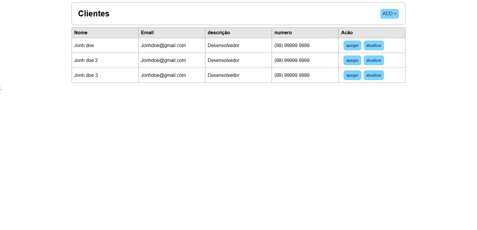Viewport: 477px width, 230px height.
Task: Click the numero column header
Action: 283,33
